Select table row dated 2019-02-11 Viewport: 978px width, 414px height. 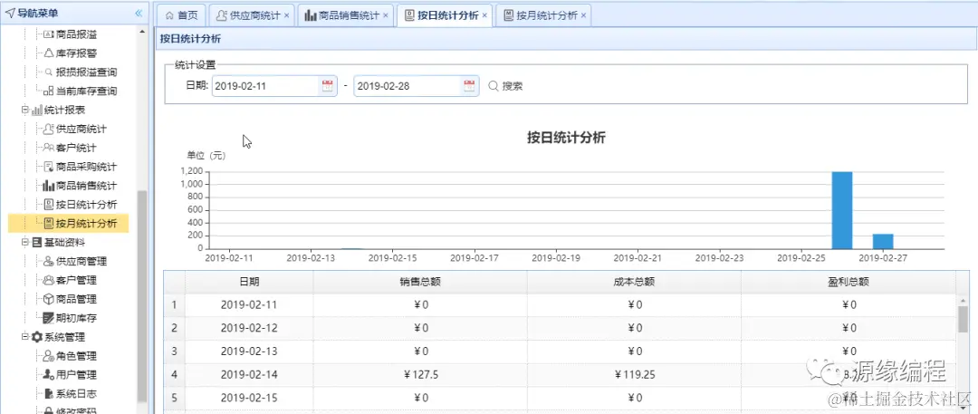(x=561, y=304)
